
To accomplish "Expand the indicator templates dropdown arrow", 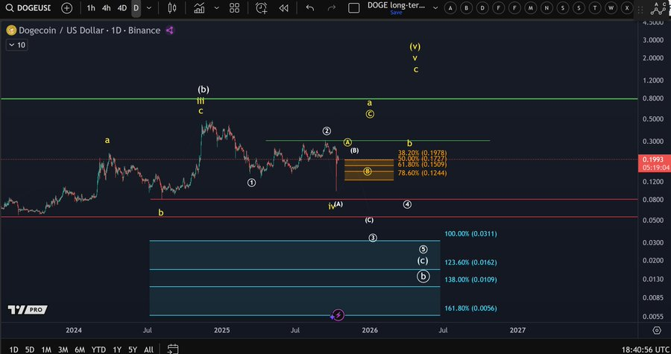I will coord(217,8).
